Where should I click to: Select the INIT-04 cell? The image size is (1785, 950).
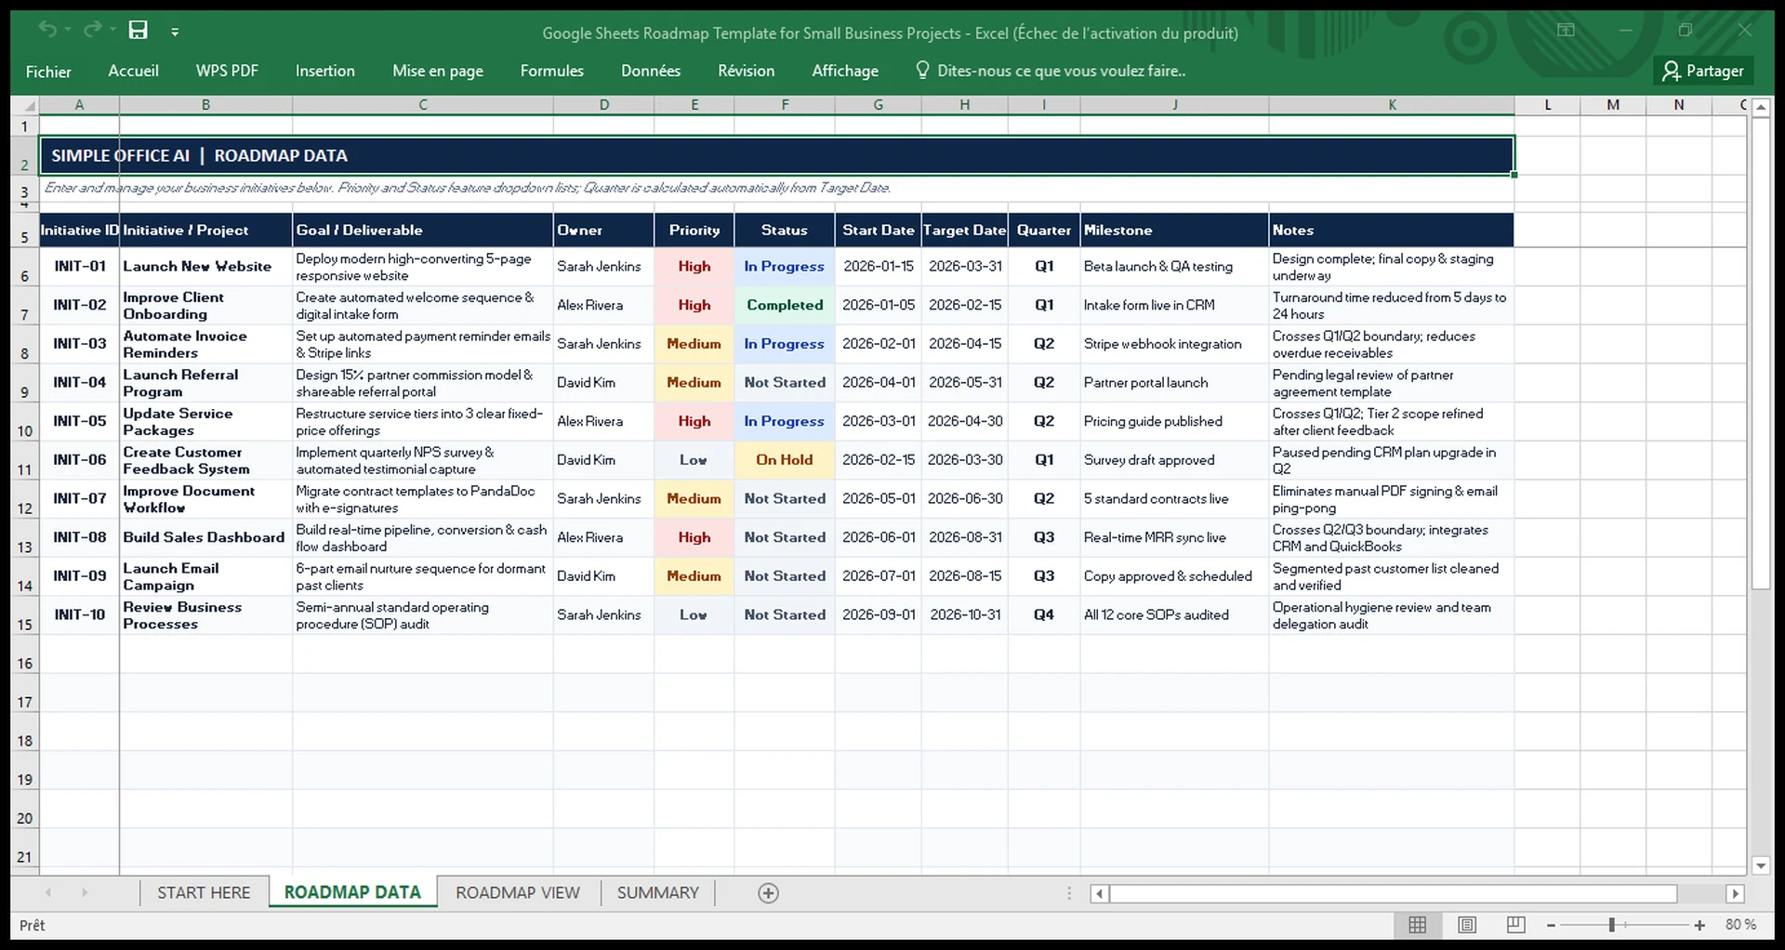click(x=80, y=382)
